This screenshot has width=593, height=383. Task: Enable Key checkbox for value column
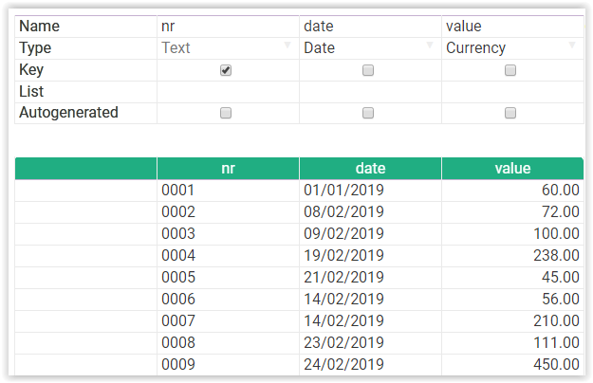pyautogui.click(x=510, y=70)
